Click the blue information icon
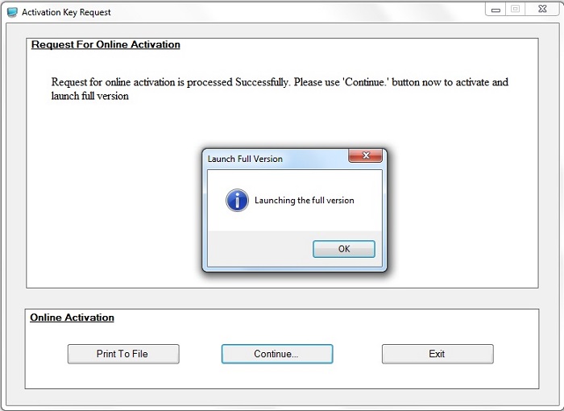This screenshot has height=411, width=564. (x=237, y=201)
